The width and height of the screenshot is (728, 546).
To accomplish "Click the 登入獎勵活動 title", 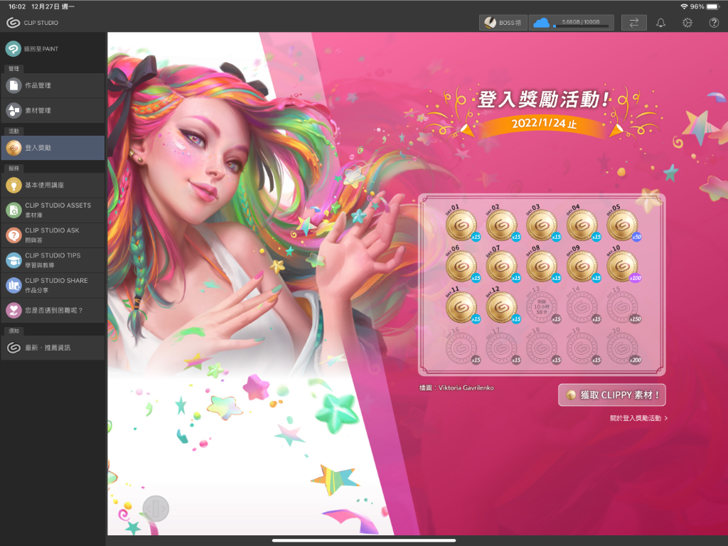I will point(543,100).
